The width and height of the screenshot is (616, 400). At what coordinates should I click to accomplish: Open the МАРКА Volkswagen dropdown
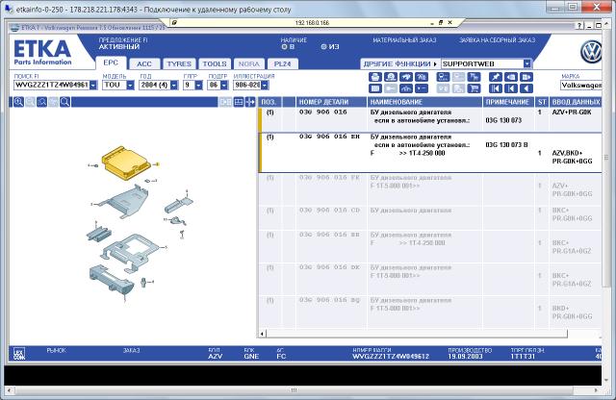[x=581, y=86]
